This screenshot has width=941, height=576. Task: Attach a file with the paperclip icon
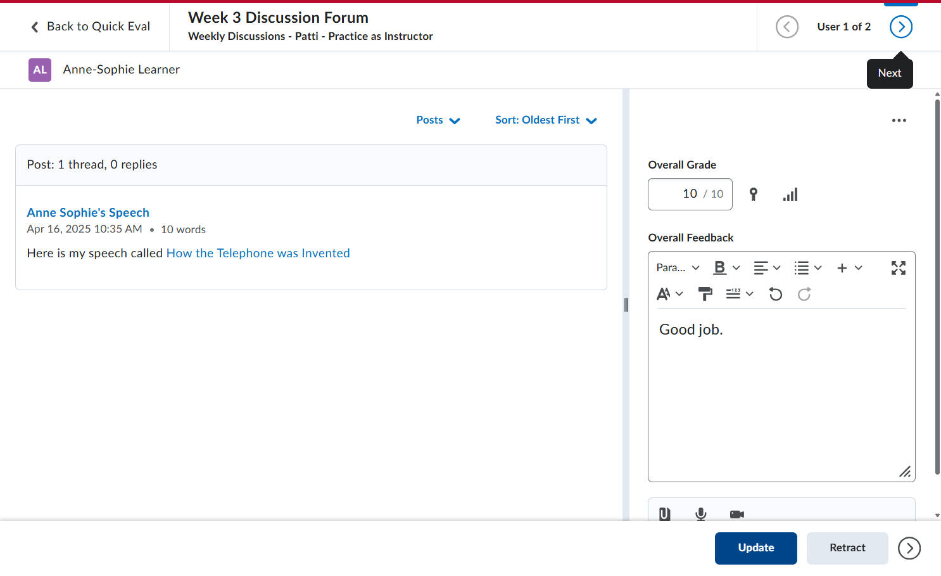coord(664,514)
